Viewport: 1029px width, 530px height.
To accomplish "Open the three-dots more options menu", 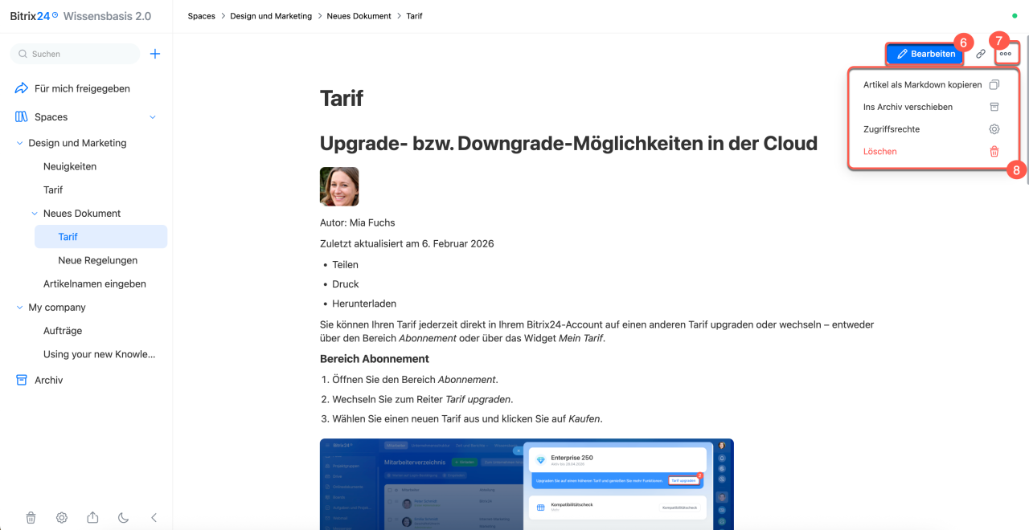I will [x=1006, y=54].
